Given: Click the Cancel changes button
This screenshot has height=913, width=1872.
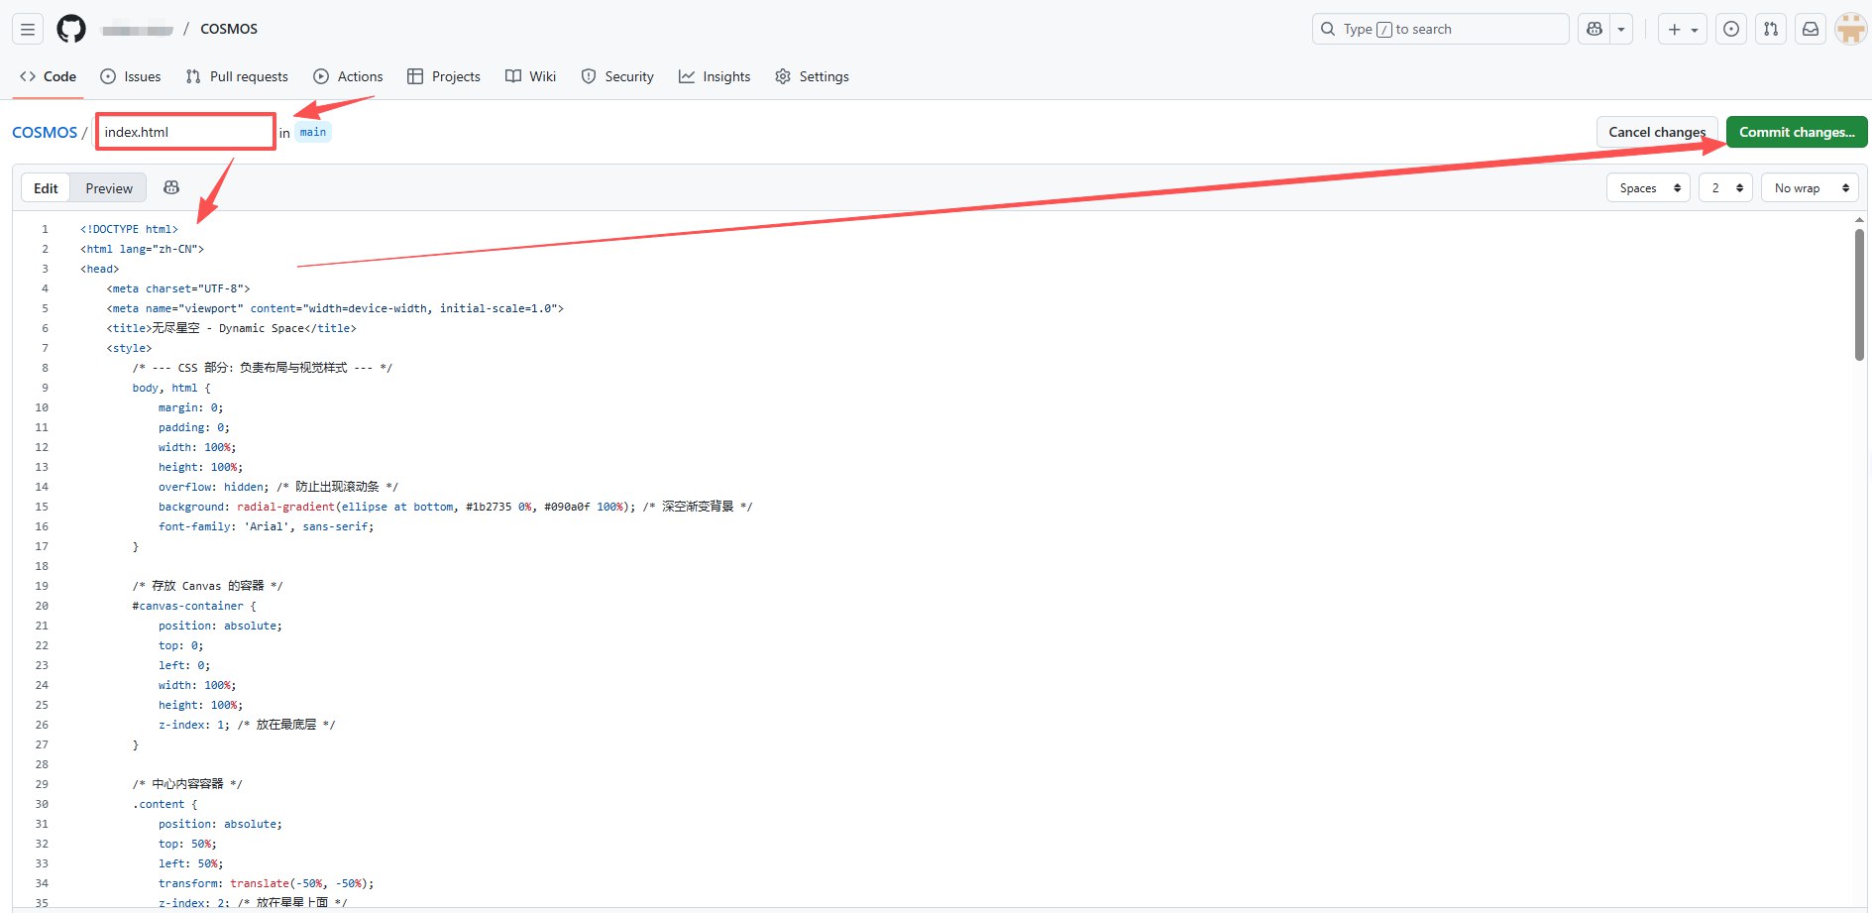Looking at the screenshot, I should coord(1656,132).
